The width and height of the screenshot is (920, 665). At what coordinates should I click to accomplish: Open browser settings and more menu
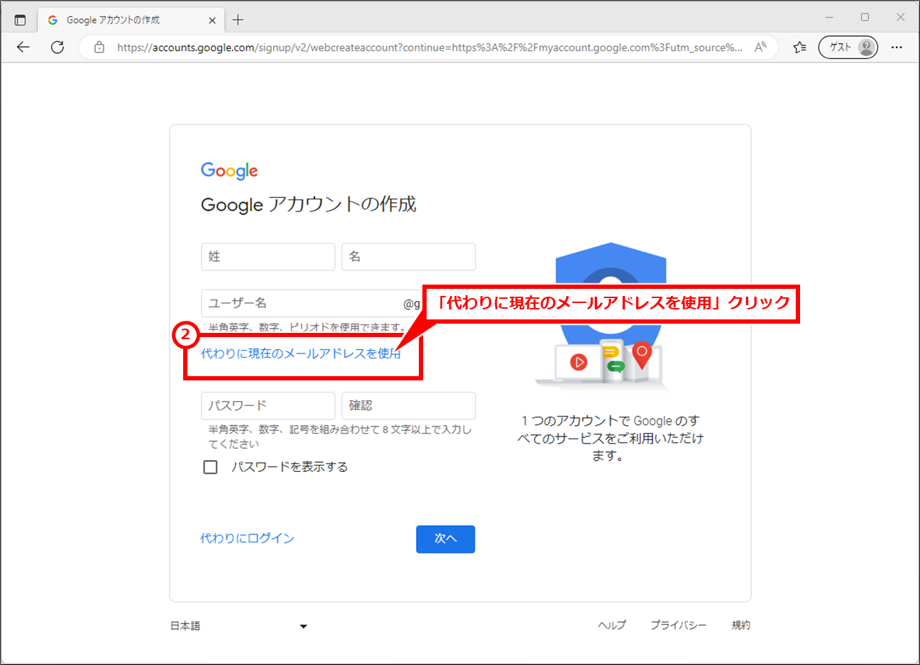click(x=897, y=48)
